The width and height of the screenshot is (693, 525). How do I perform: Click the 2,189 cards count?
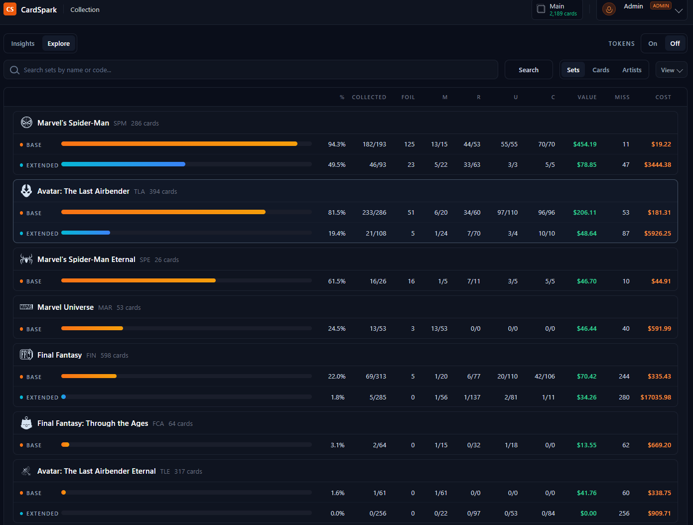(x=563, y=14)
